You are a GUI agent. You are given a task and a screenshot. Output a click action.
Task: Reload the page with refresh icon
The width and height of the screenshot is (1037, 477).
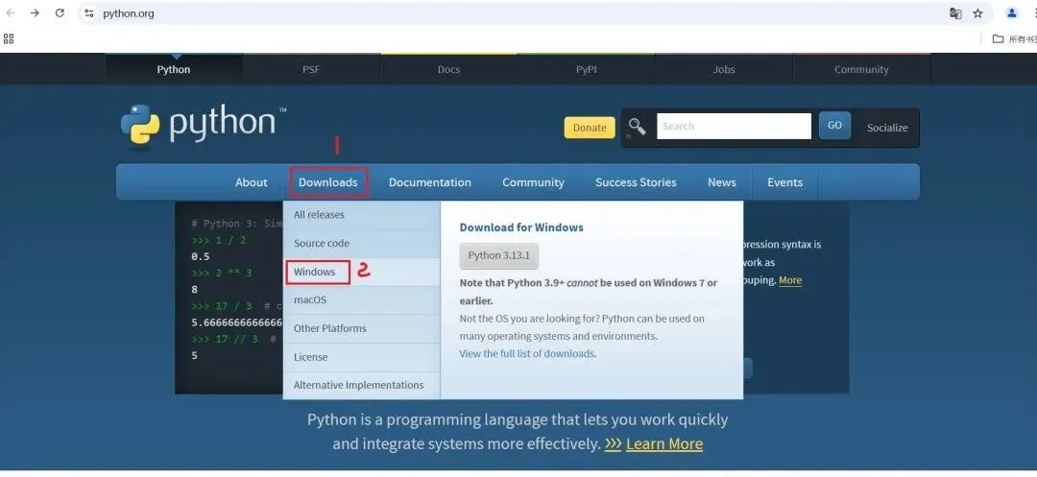pos(60,13)
